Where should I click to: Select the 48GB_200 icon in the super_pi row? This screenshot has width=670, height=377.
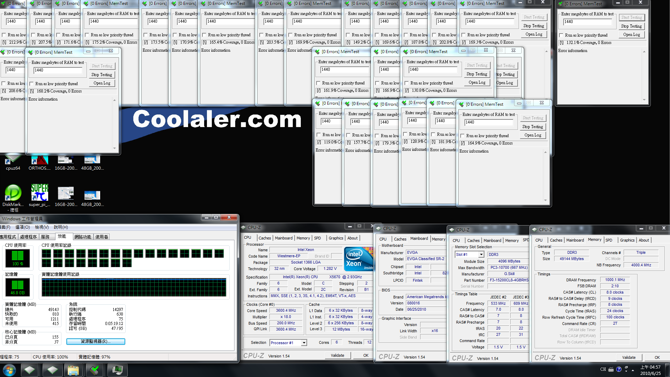pyautogui.click(x=92, y=198)
